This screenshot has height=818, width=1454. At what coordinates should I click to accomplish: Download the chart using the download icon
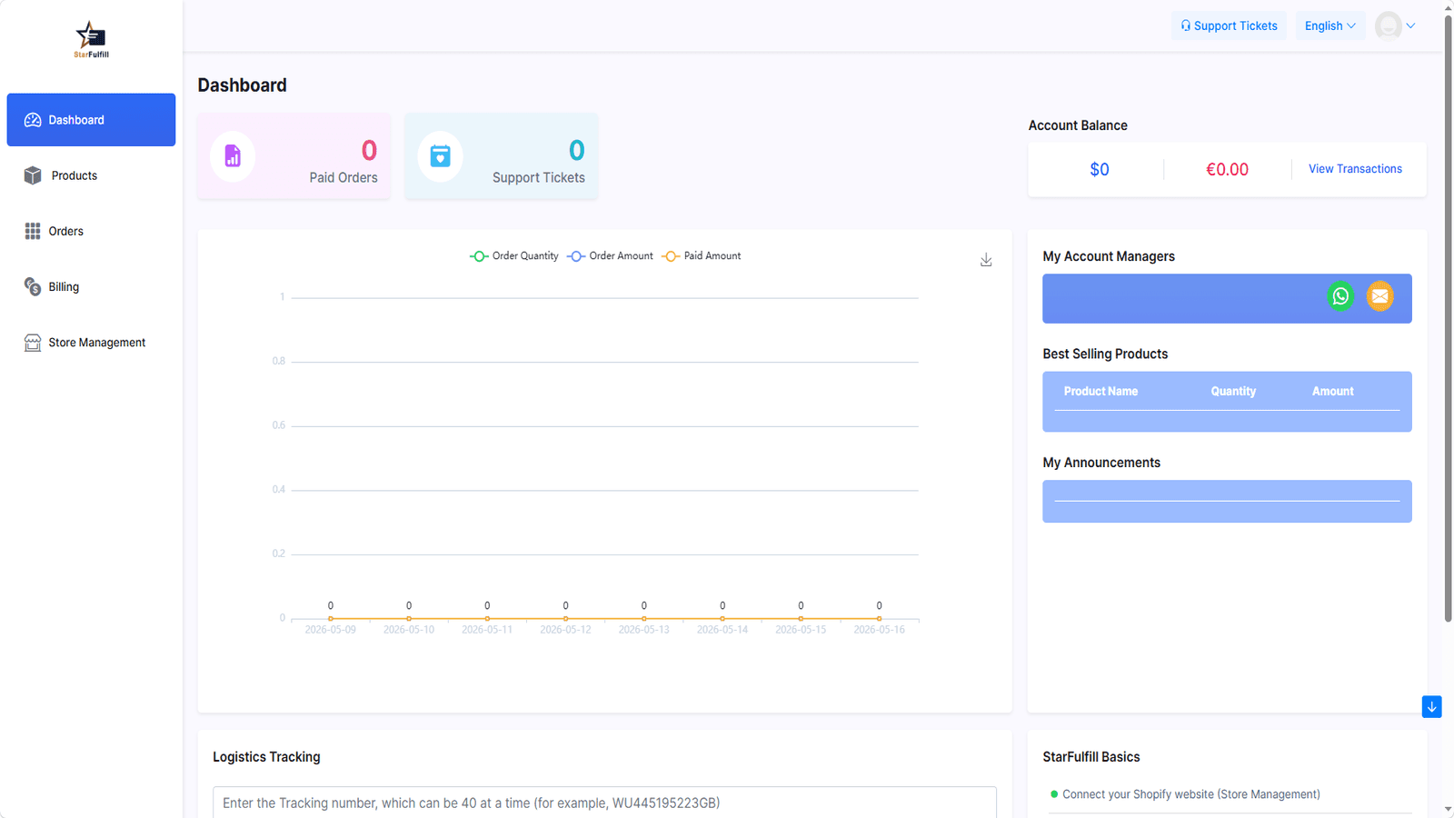pyautogui.click(x=986, y=260)
